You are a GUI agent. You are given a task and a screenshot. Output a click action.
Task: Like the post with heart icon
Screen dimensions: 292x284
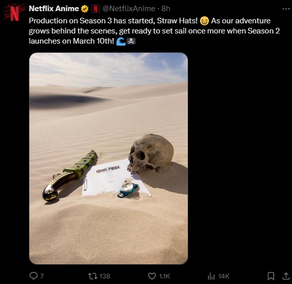(152, 276)
